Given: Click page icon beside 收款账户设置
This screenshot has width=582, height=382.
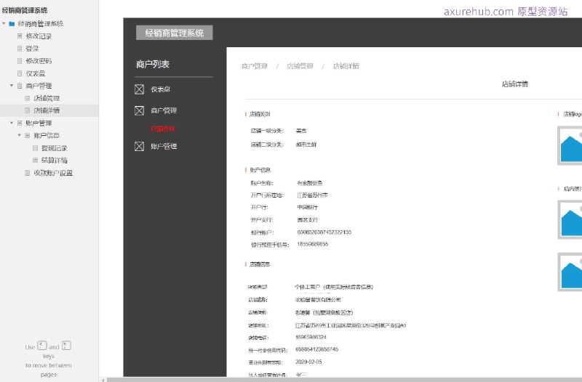Looking at the screenshot, I should pos(28,173).
